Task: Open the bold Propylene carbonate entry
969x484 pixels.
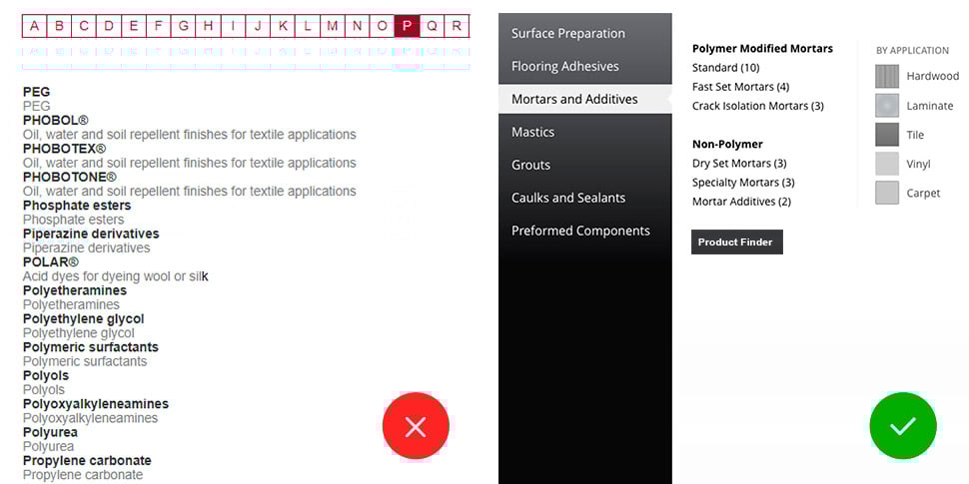Action: coord(87,461)
